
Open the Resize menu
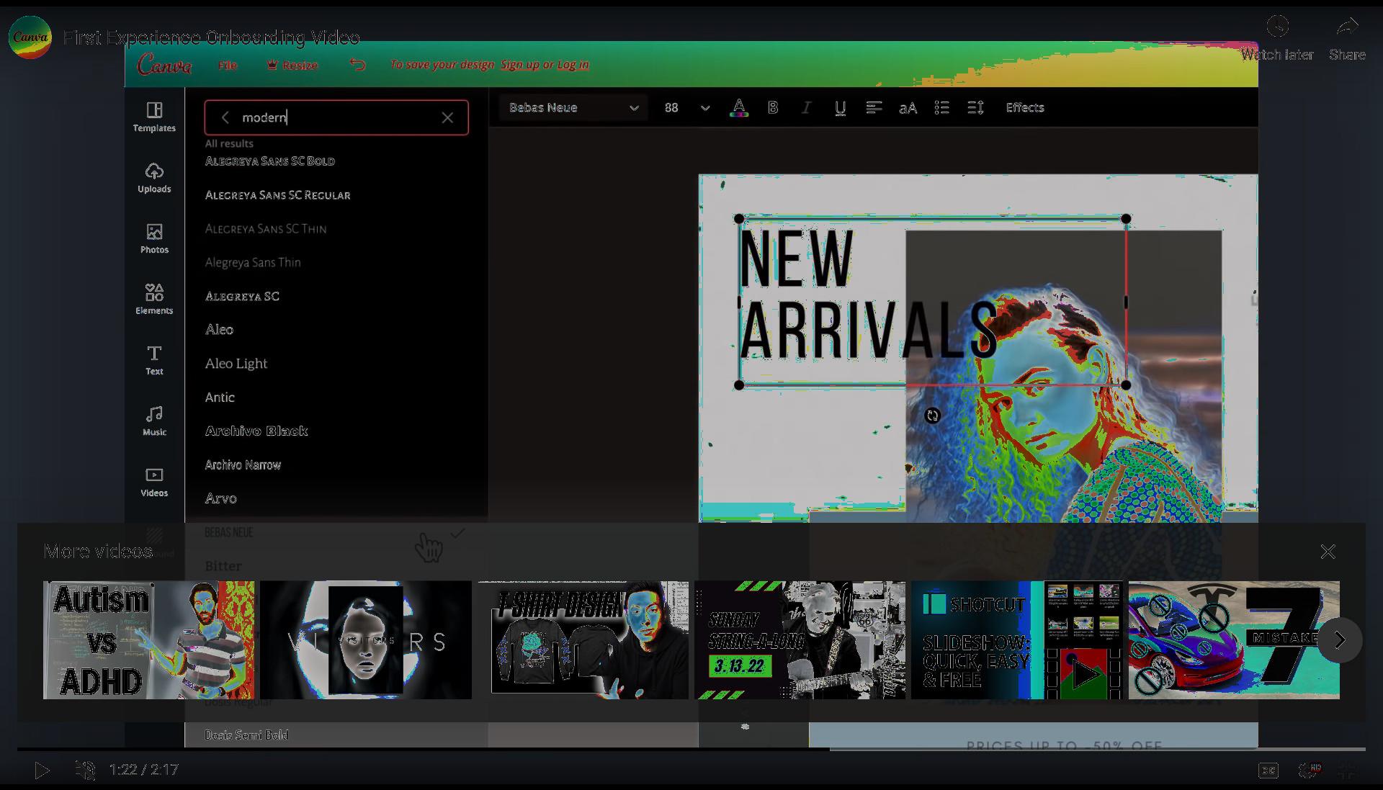pyautogui.click(x=292, y=65)
